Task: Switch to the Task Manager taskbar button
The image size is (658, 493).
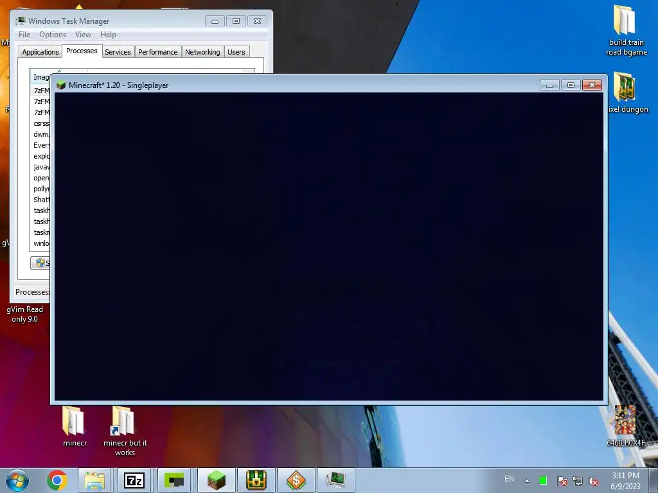Action: click(335, 480)
